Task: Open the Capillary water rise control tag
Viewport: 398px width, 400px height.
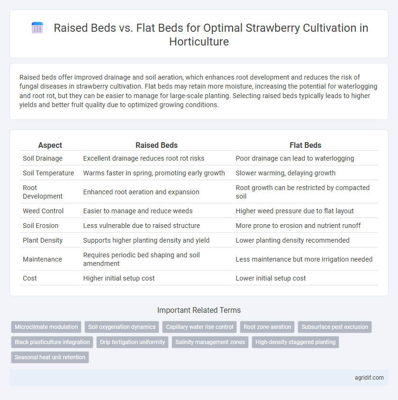Action: coord(199,327)
